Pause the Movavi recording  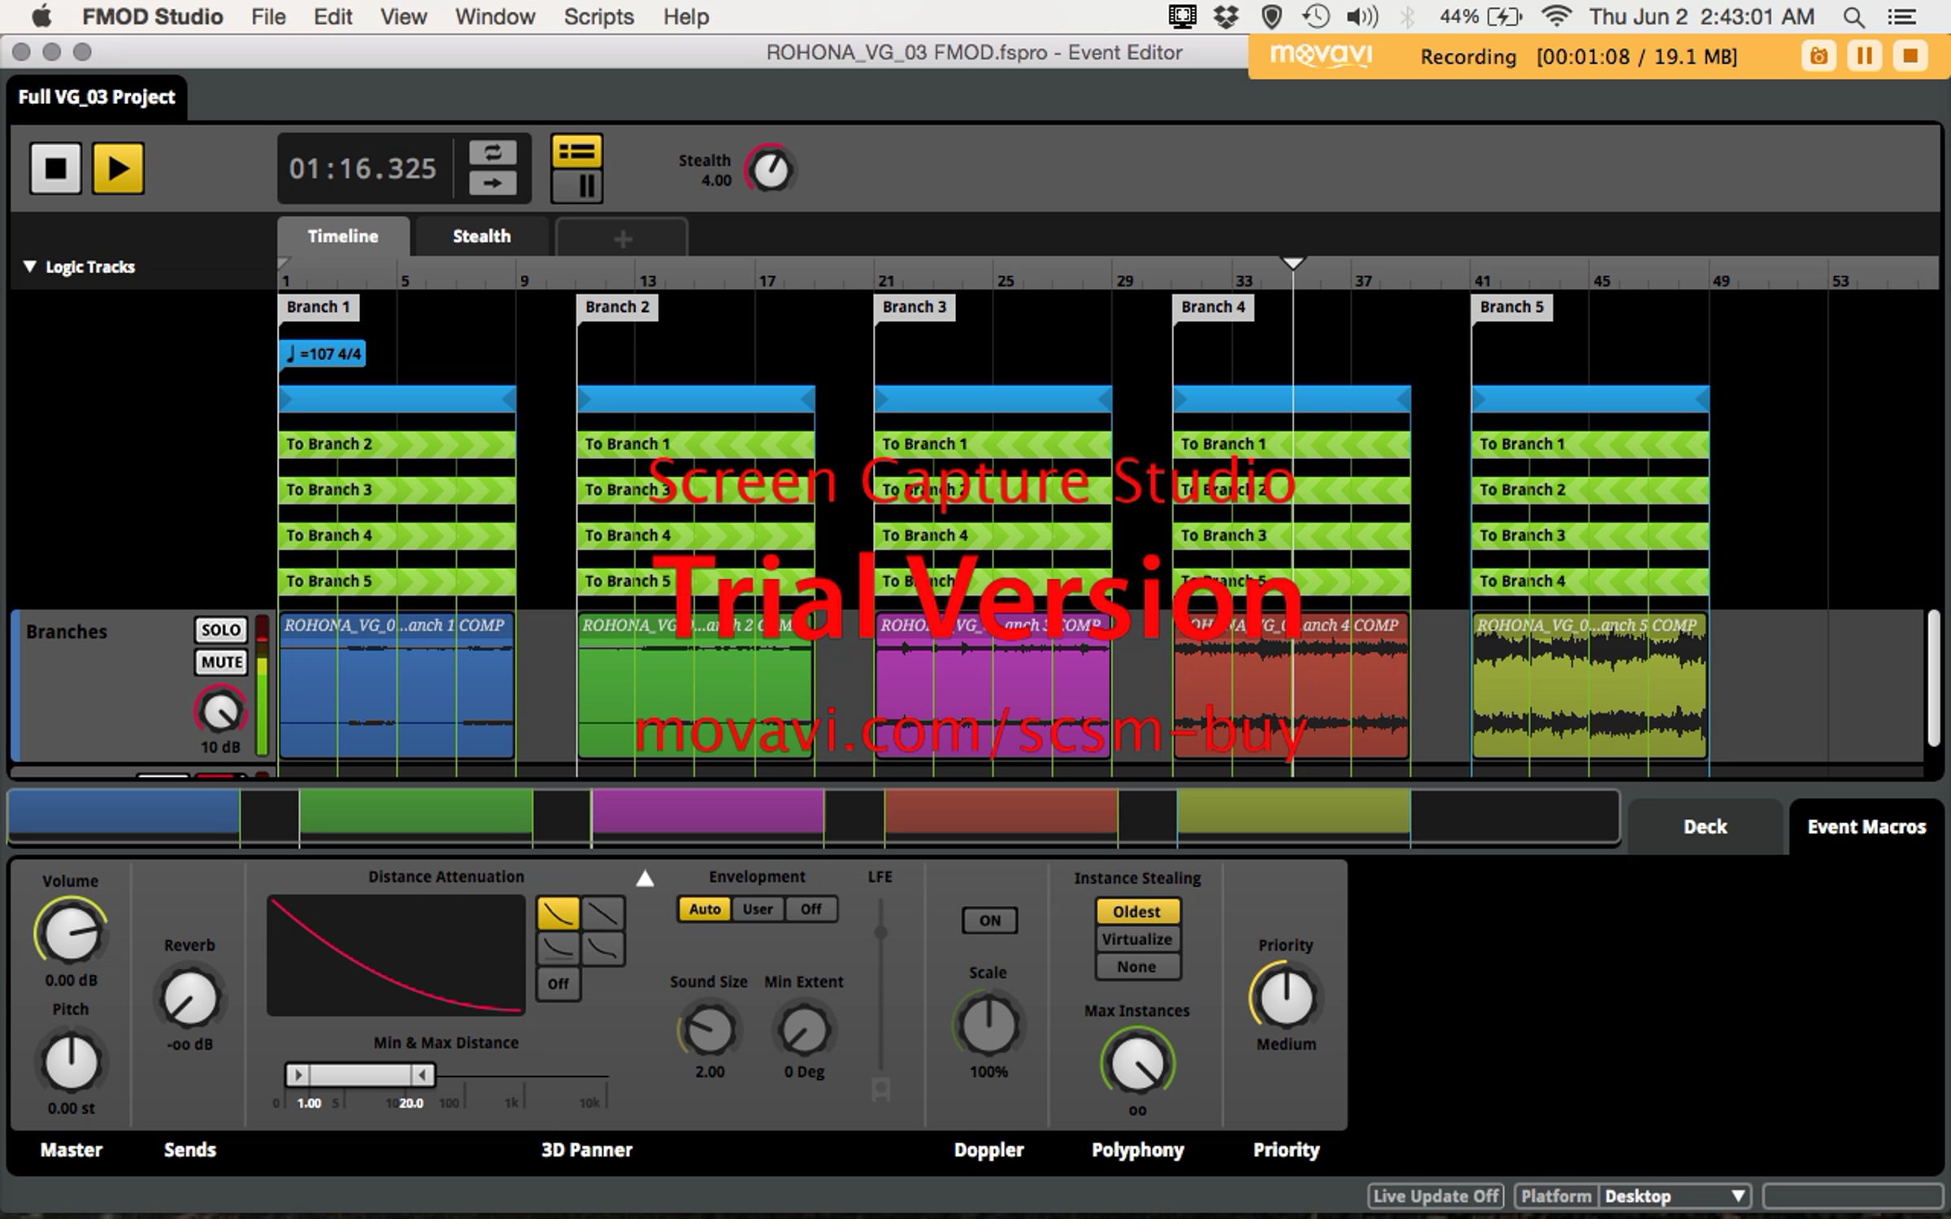point(1864,56)
